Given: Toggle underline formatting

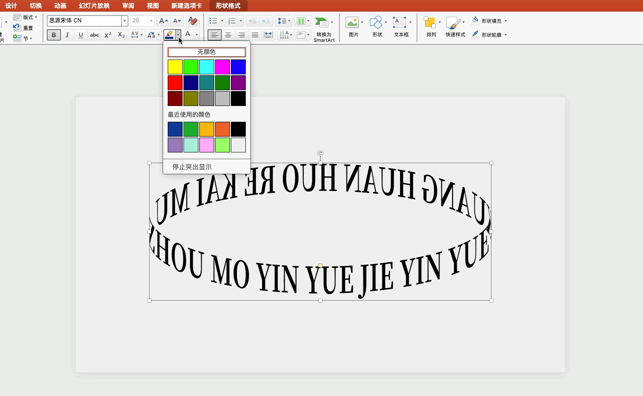Looking at the screenshot, I should pyautogui.click(x=81, y=35).
